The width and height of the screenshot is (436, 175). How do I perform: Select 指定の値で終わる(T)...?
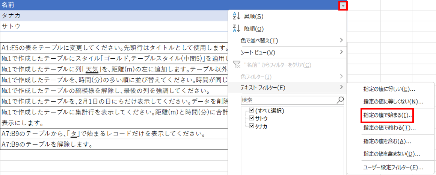389,128
